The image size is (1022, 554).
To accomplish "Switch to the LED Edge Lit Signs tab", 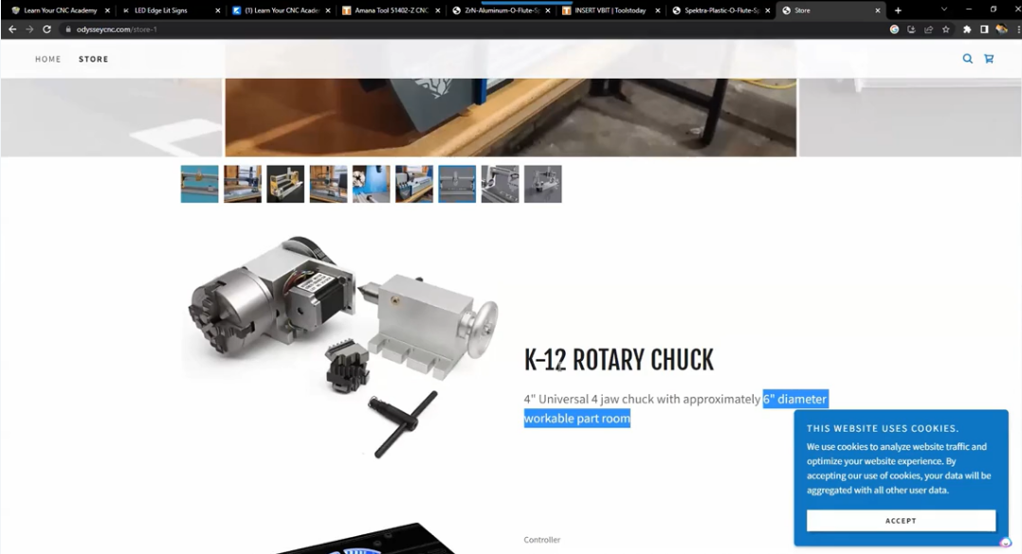I will tap(159, 10).
